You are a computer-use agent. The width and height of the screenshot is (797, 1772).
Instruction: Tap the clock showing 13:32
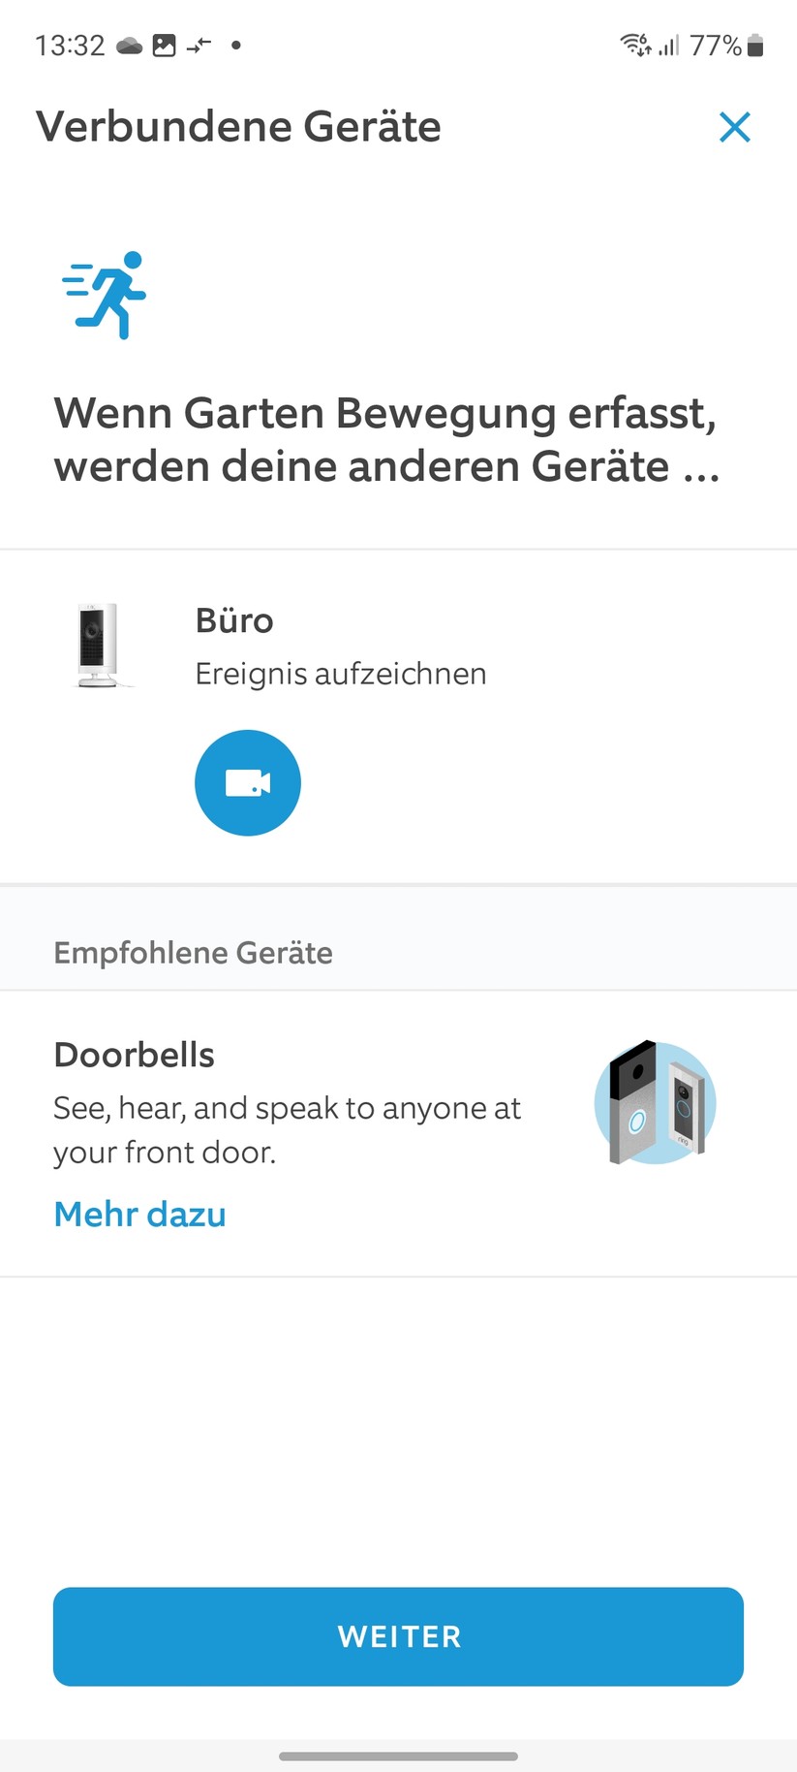[69, 45]
